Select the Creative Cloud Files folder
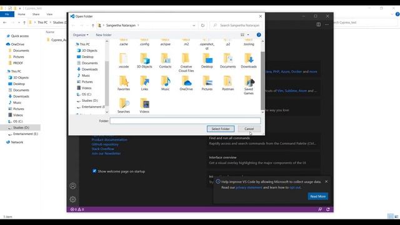The image size is (400, 225). pyautogui.click(x=186, y=62)
